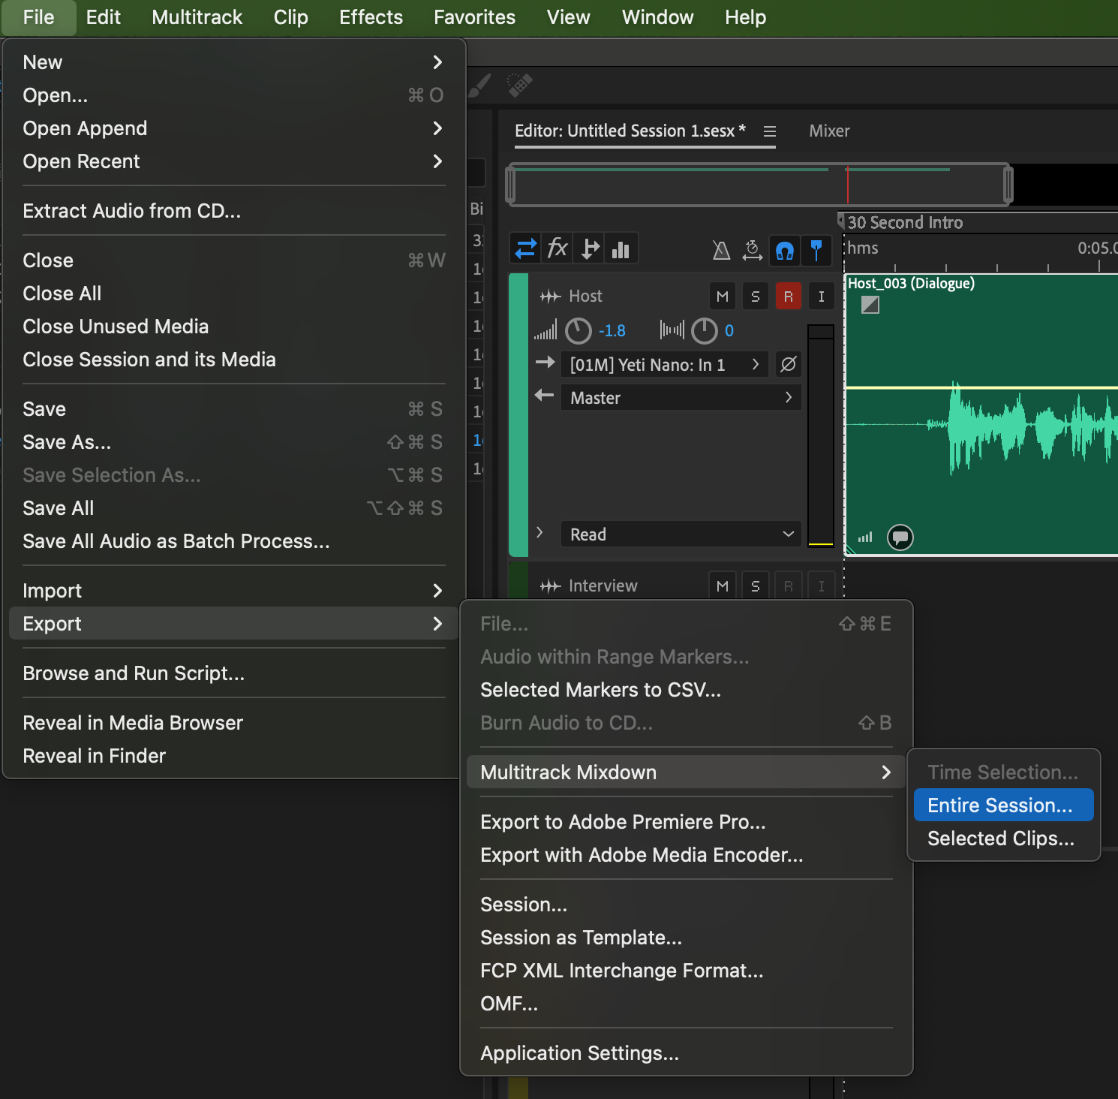
Task: Open the Master output dropdown
Action: 681,398
